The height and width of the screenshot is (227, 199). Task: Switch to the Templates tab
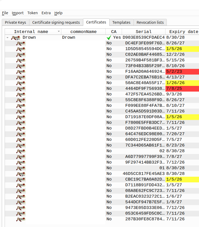121,22
